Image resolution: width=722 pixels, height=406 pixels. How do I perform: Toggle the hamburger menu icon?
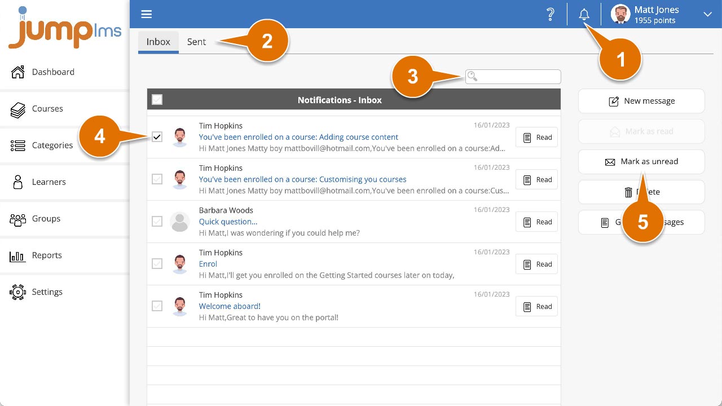tap(146, 15)
